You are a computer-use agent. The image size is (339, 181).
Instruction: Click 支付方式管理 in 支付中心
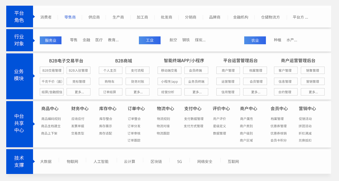[194, 126]
